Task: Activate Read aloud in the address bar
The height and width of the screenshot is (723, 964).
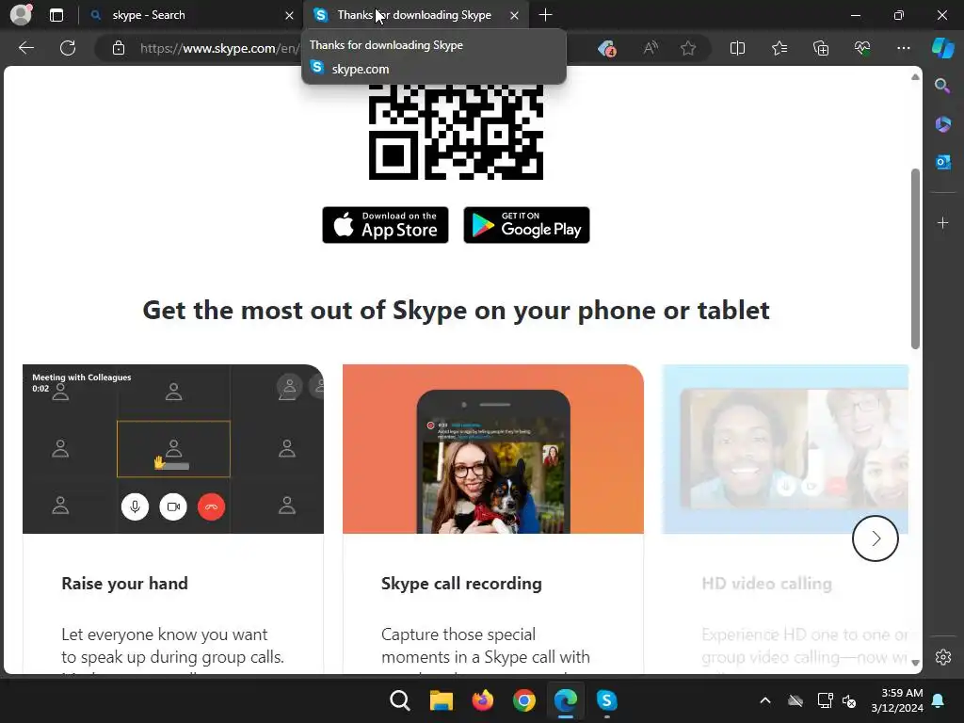Action: (650, 48)
